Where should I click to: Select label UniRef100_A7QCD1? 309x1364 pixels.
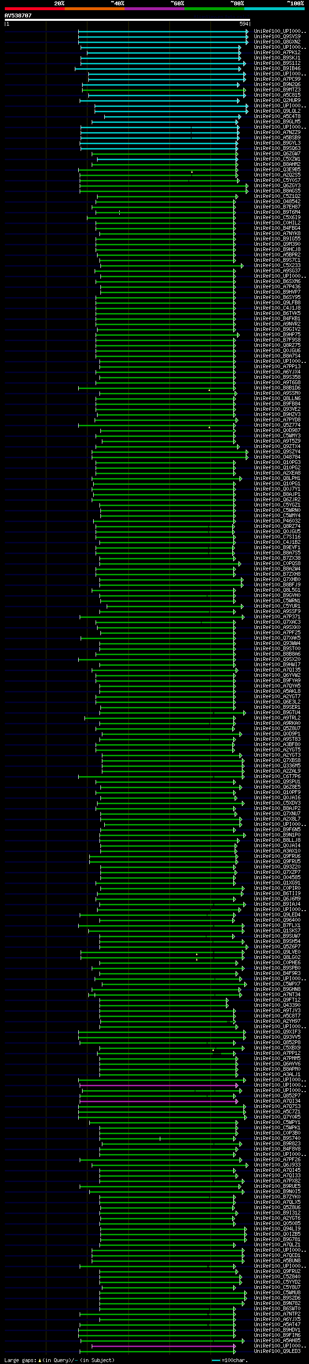[277, 1256]
